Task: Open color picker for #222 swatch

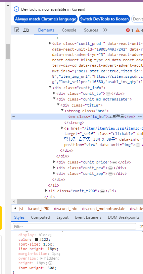Action: coord(37,239)
